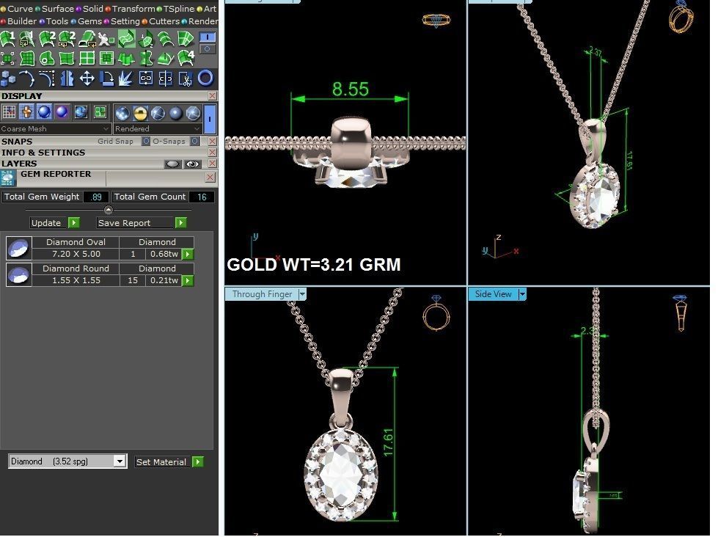The height and width of the screenshot is (537, 718).
Task: Select the loft surface arch icon
Action: (x=166, y=39)
